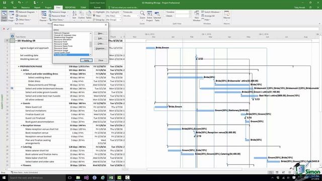322x181 pixels.
Task: Click Close button in More Views dialog
Action: pyautogui.click(x=101, y=60)
